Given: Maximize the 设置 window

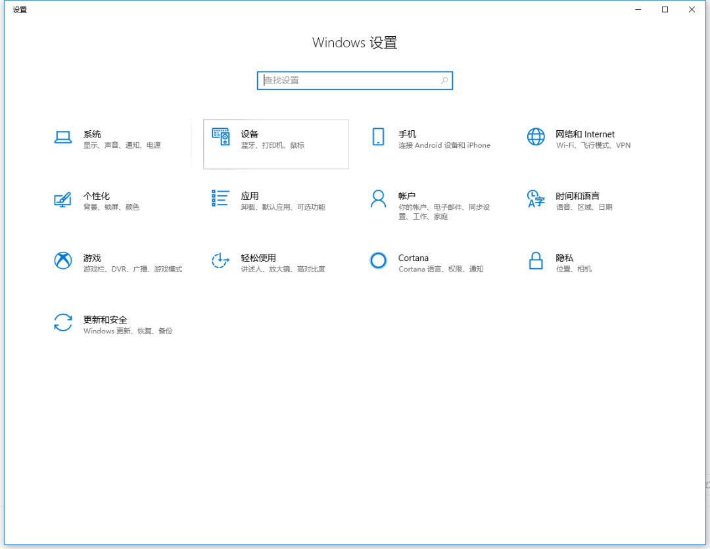Looking at the screenshot, I should 665,9.
